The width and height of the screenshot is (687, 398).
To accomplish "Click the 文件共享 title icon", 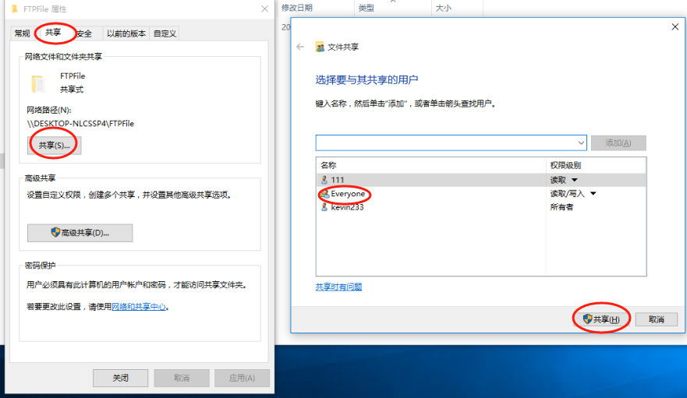I will 320,47.
